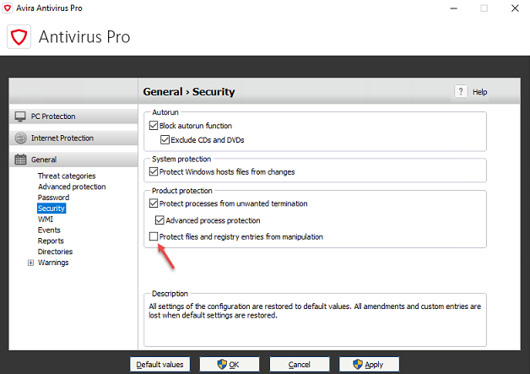Confirm settings with the OK button
Image resolution: width=530 pixels, height=374 pixels.
tap(230, 365)
